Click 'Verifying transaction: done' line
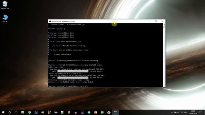The height and width of the screenshot is (115, 205). [x=61, y=35]
